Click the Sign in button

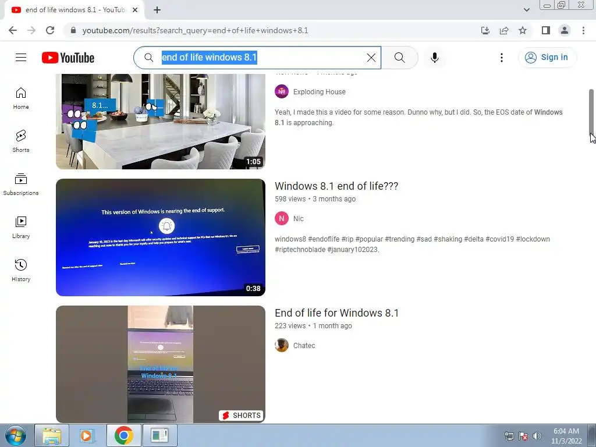click(x=547, y=58)
